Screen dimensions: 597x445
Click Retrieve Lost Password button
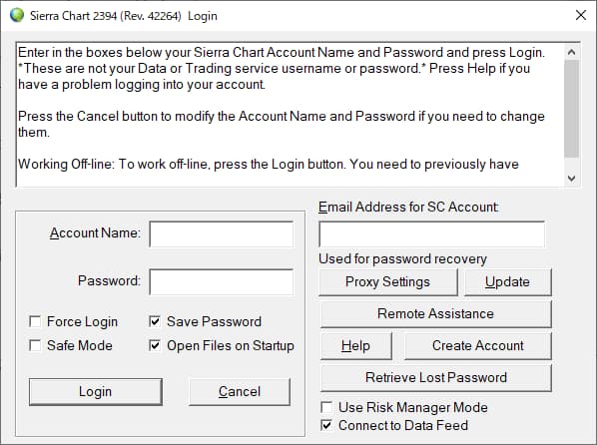coord(435,377)
